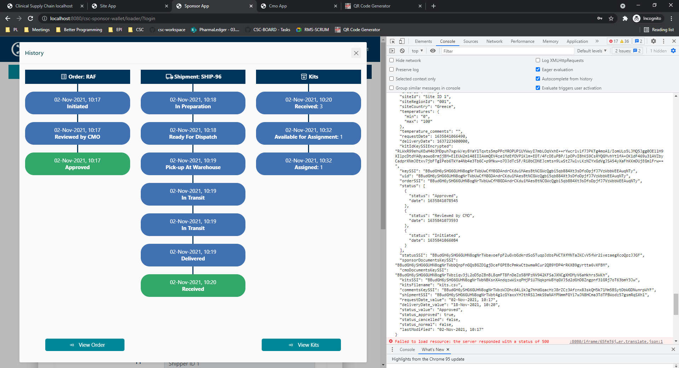The image size is (679, 368).
Task: Open the Application tab
Action: pos(577,41)
